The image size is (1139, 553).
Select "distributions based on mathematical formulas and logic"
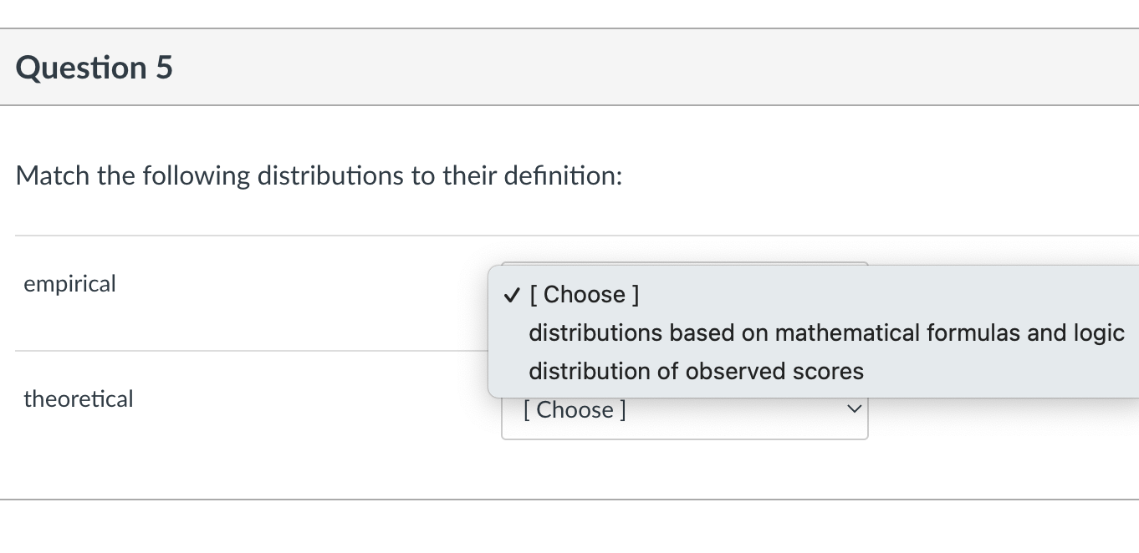tap(826, 332)
